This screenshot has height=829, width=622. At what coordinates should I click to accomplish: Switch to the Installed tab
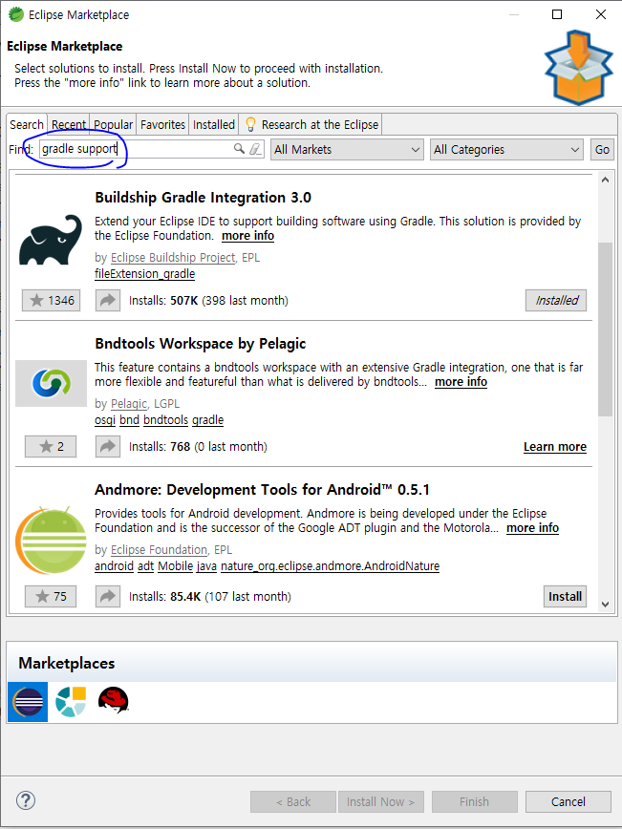pos(214,125)
